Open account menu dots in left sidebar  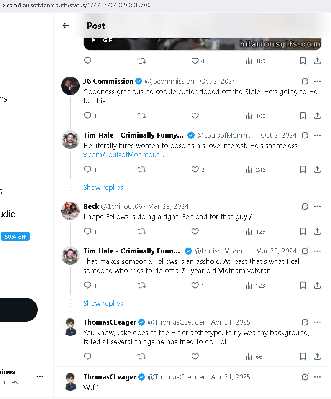point(40,376)
